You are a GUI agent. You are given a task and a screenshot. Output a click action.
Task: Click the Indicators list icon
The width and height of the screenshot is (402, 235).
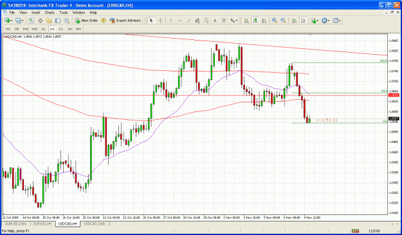tap(313, 21)
